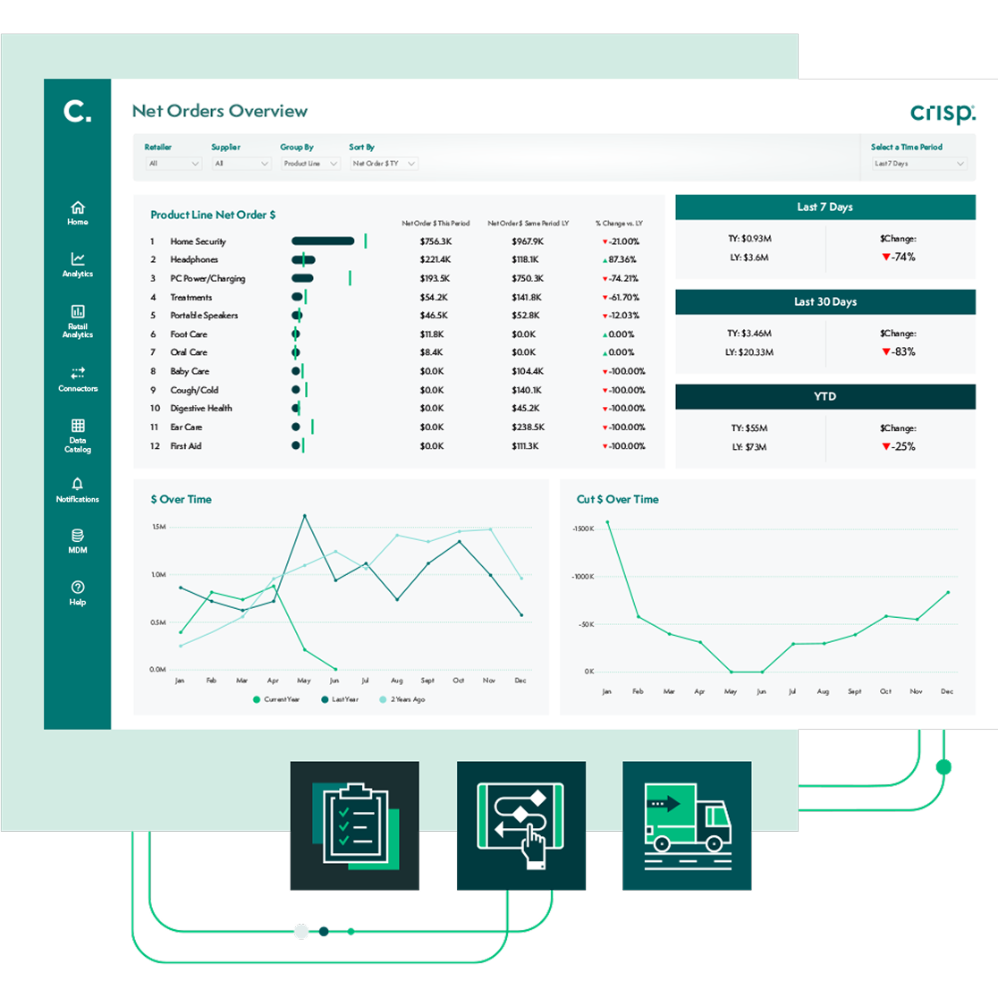
Task: Open the Sort By dropdown
Action: click(x=384, y=164)
